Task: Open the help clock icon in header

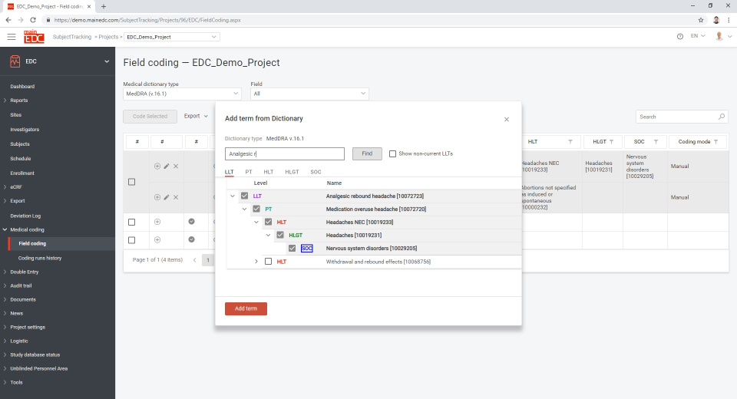Action: click(680, 36)
